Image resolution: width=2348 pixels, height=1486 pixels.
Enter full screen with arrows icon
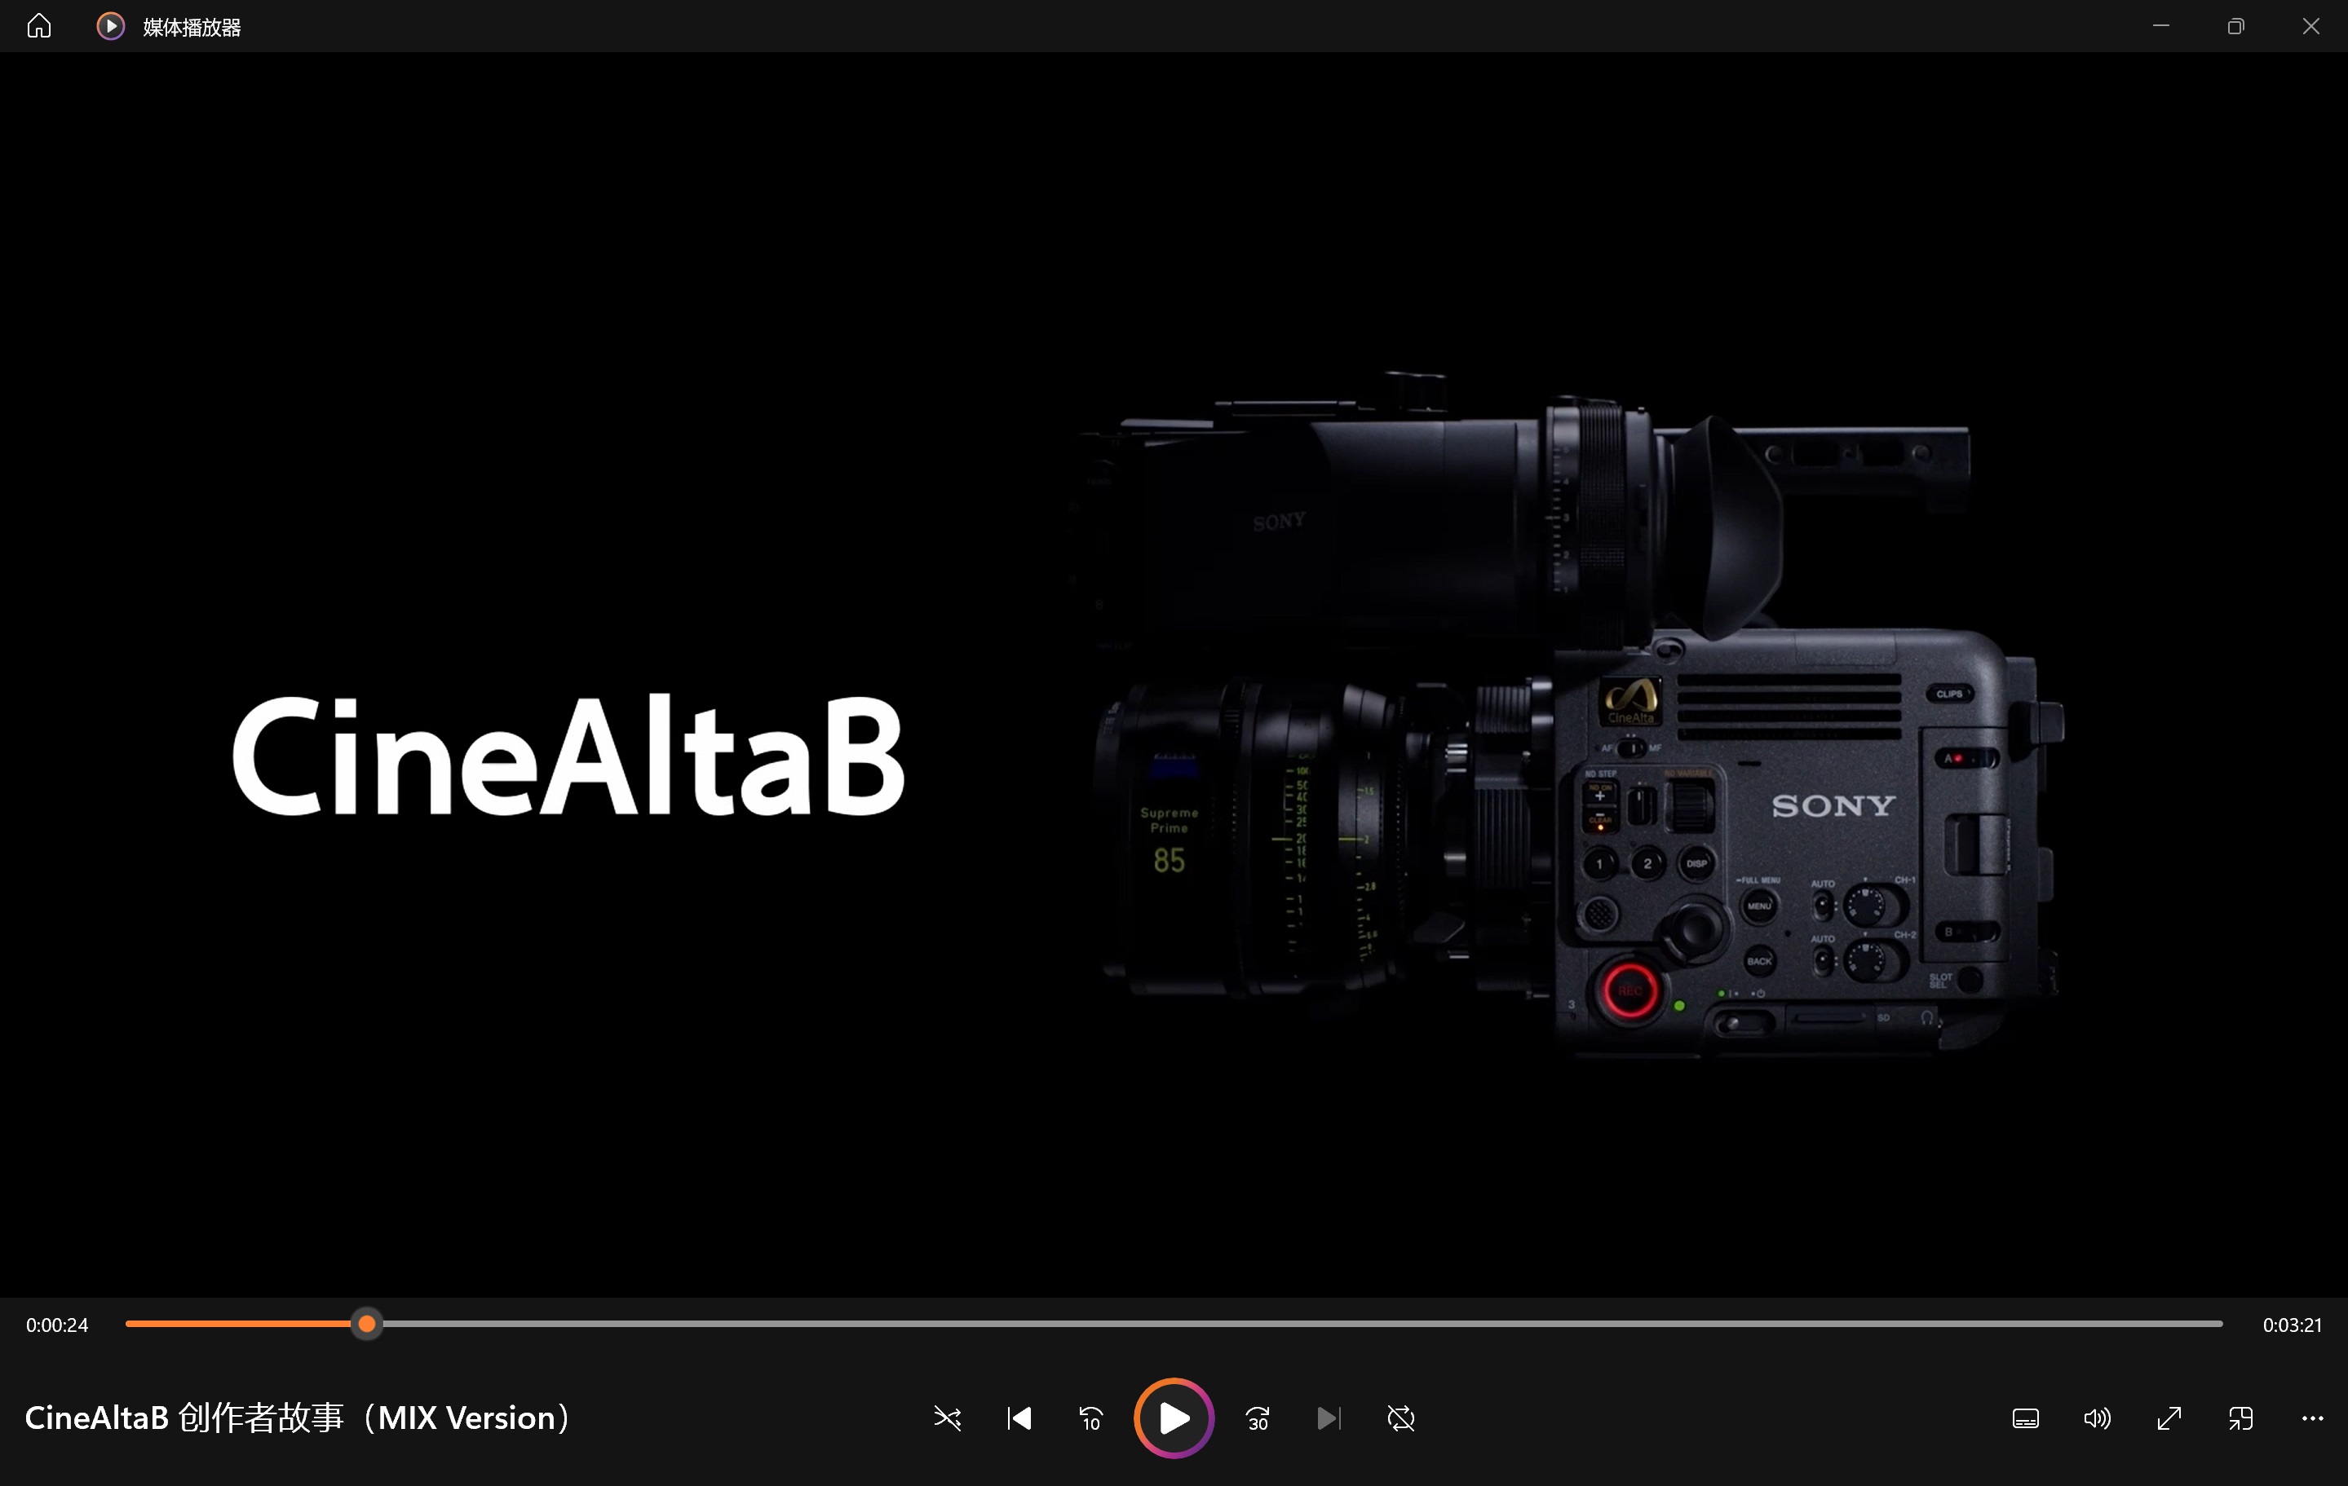tap(2169, 1418)
